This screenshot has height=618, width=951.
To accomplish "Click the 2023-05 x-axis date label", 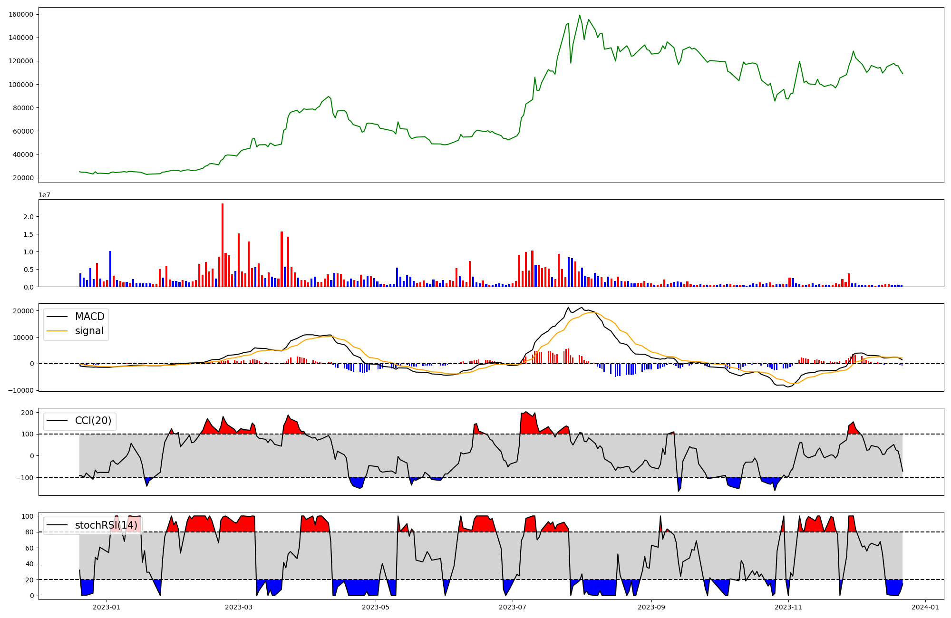I will [376, 607].
